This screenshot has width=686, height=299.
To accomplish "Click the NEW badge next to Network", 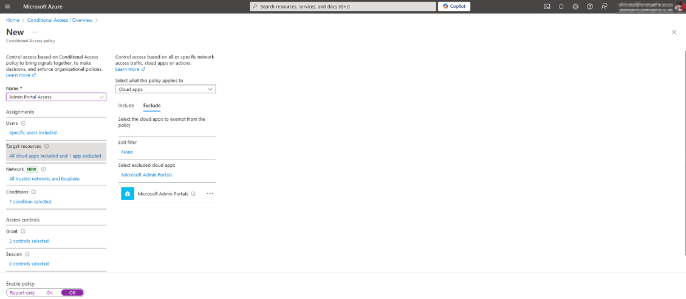I will (x=32, y=169).
